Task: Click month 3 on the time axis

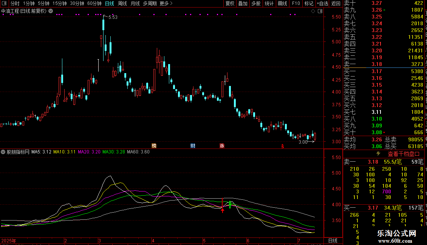Action: (x=99, y=240)
